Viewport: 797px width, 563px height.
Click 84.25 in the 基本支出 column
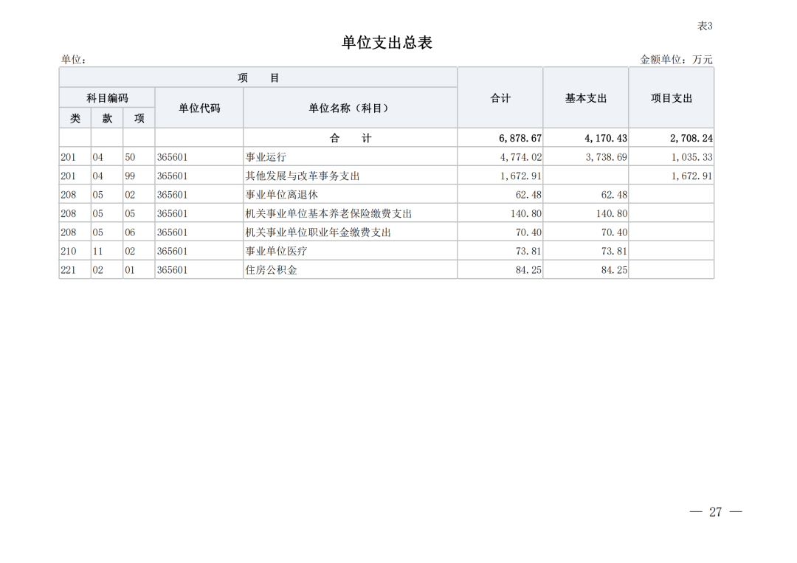(x=615, y=270)
